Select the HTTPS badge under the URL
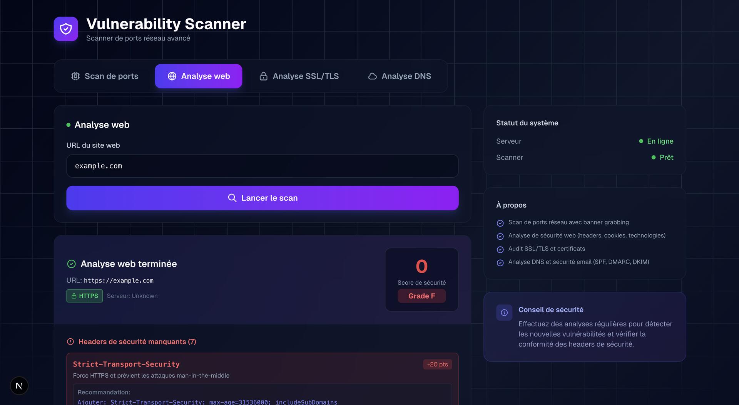 [84, 296]
